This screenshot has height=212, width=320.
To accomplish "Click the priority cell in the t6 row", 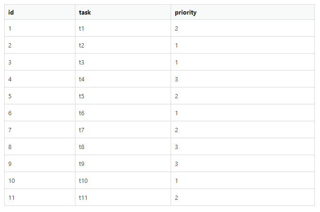I will click(176, 113).
